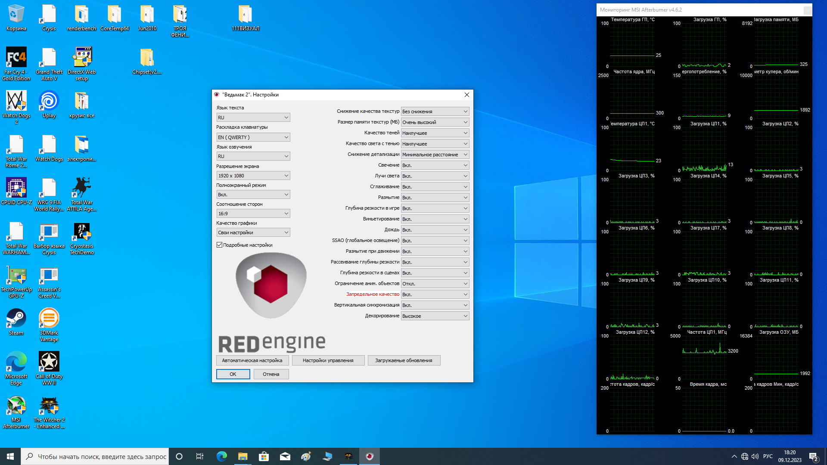Open 3DMark Vantage desktop shortcut

coord(49,319)
